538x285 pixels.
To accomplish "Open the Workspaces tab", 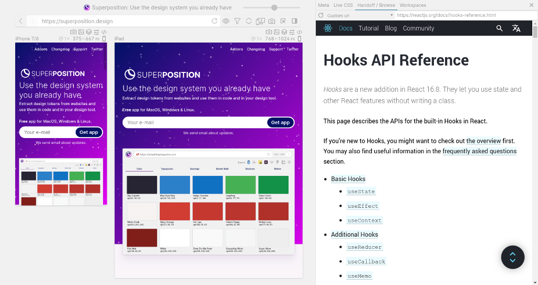I will tap(413, 5).
